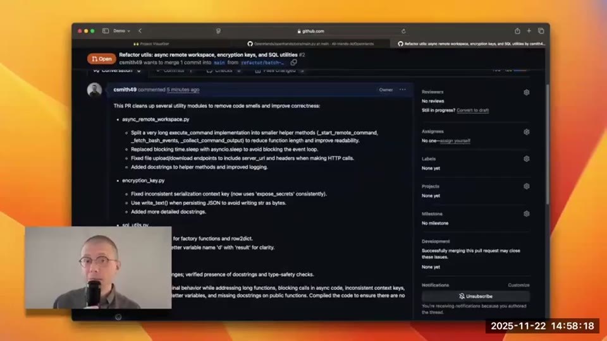Open the Checks tab
Screen dimensions: 607x341
[224, 70]
